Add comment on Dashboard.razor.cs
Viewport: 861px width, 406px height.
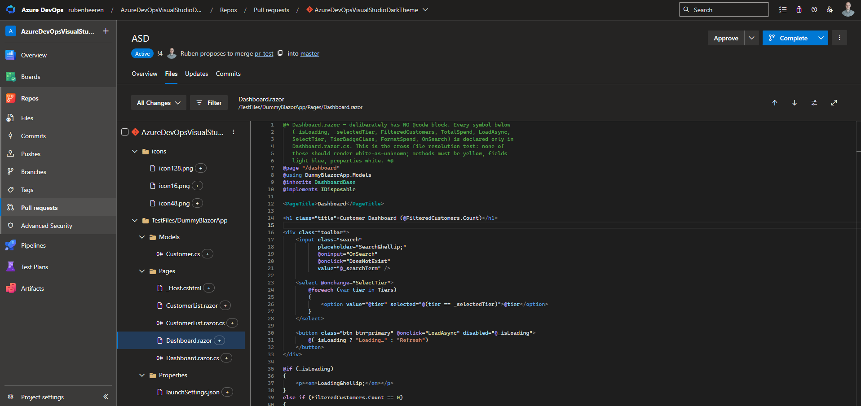coord(226,358)
